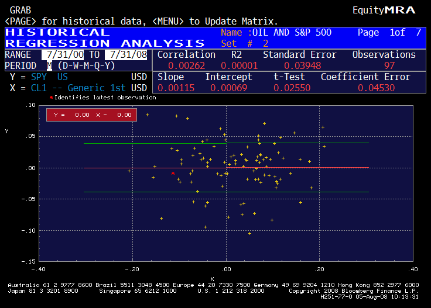
Task: Click the red Y/X coordinate readout box
Action: [x=91, y=115]
